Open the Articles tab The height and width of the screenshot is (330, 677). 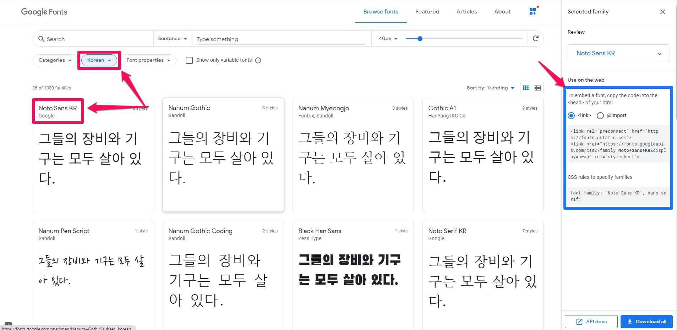pyautogui.click(x=466, y=12)
